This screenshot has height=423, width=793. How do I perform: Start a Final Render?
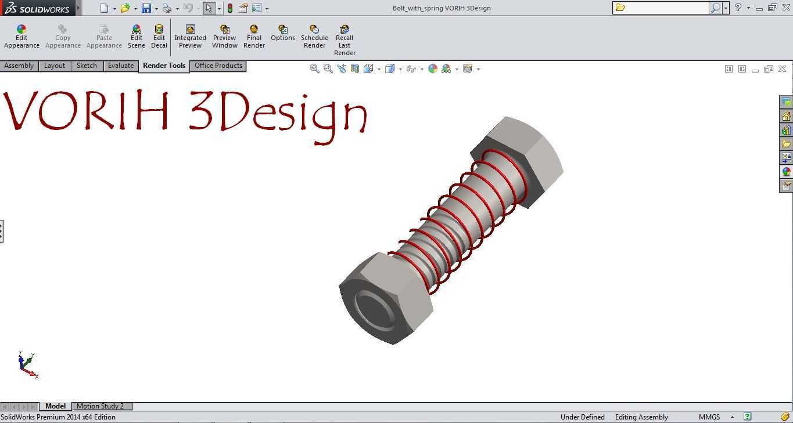(254, 37)
